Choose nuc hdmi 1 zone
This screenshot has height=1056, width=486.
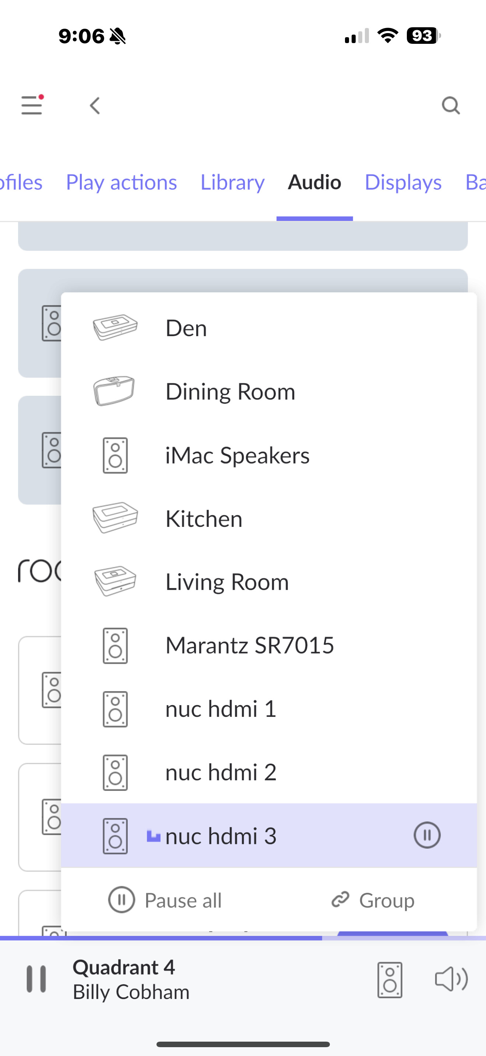pyautogui.click(x=269, y=709)
